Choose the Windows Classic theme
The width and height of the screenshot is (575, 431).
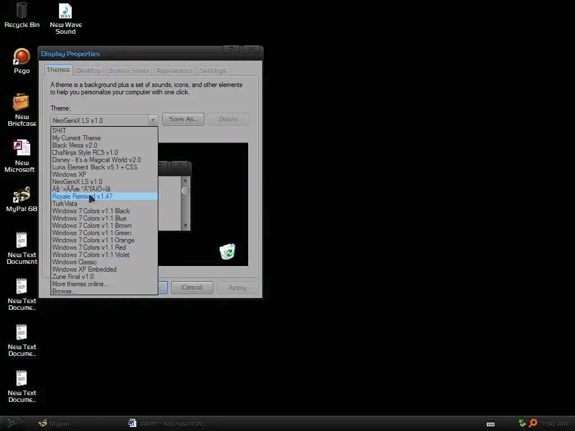click(x=104, y=262)
